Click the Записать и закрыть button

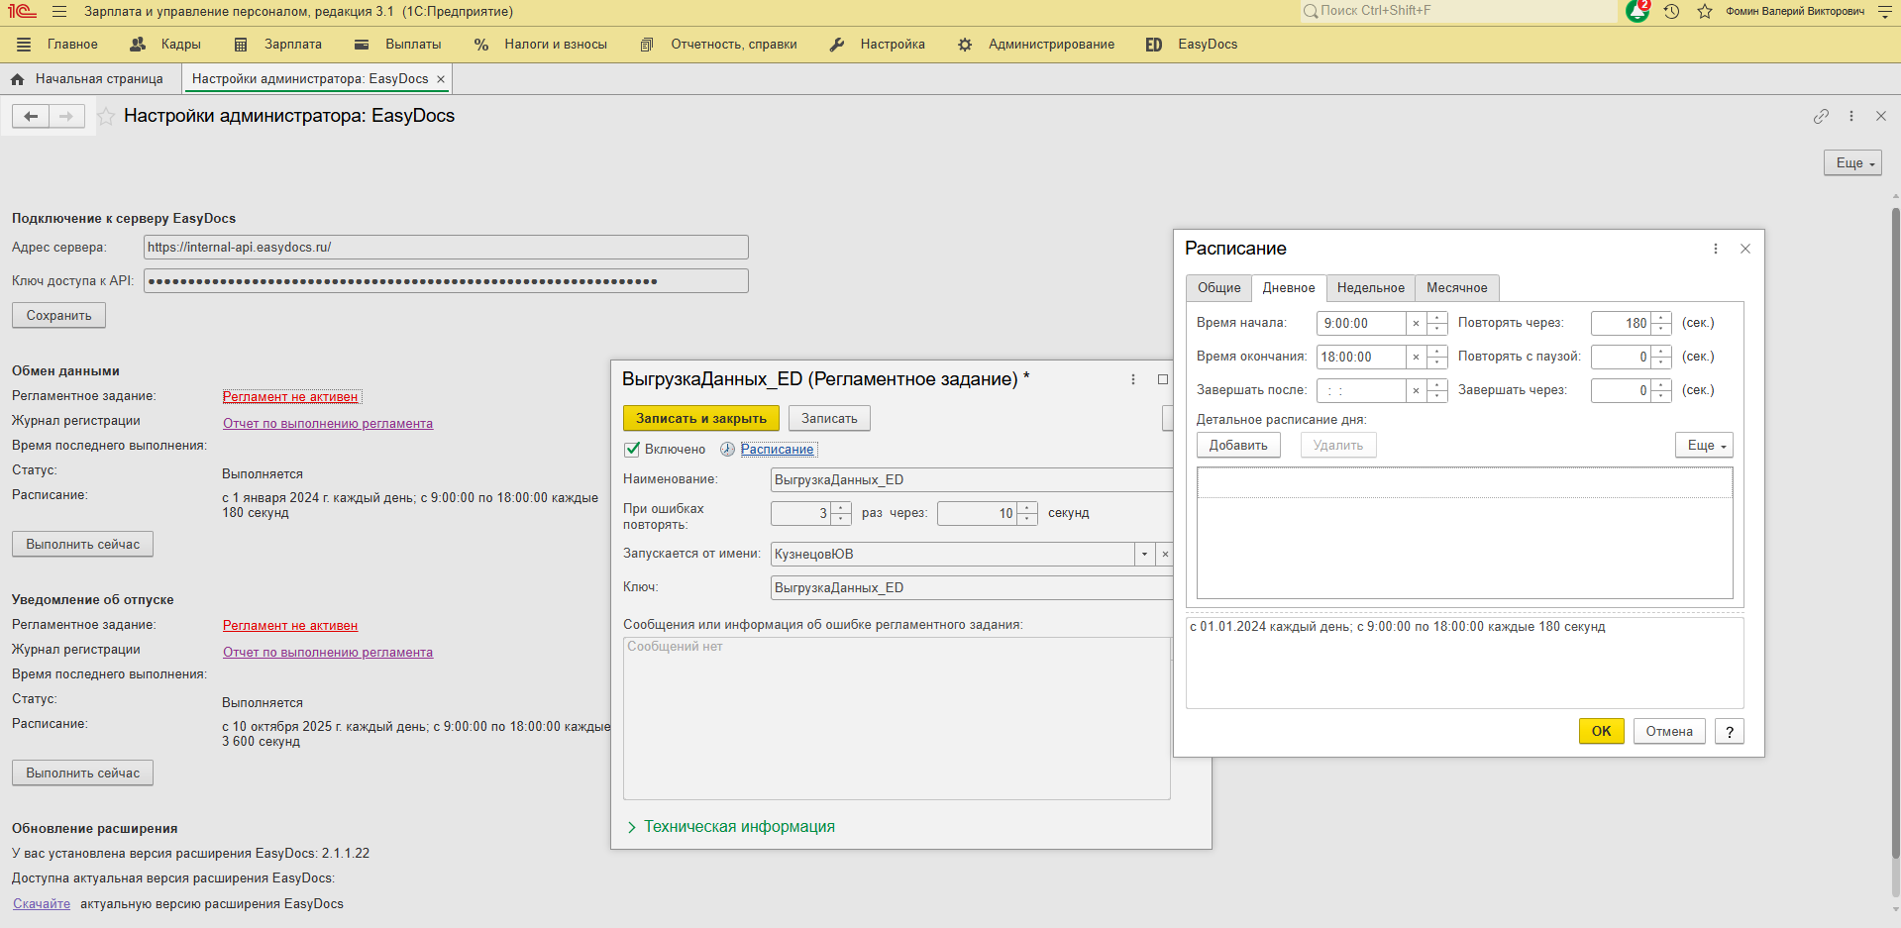(x=700, y=419)
